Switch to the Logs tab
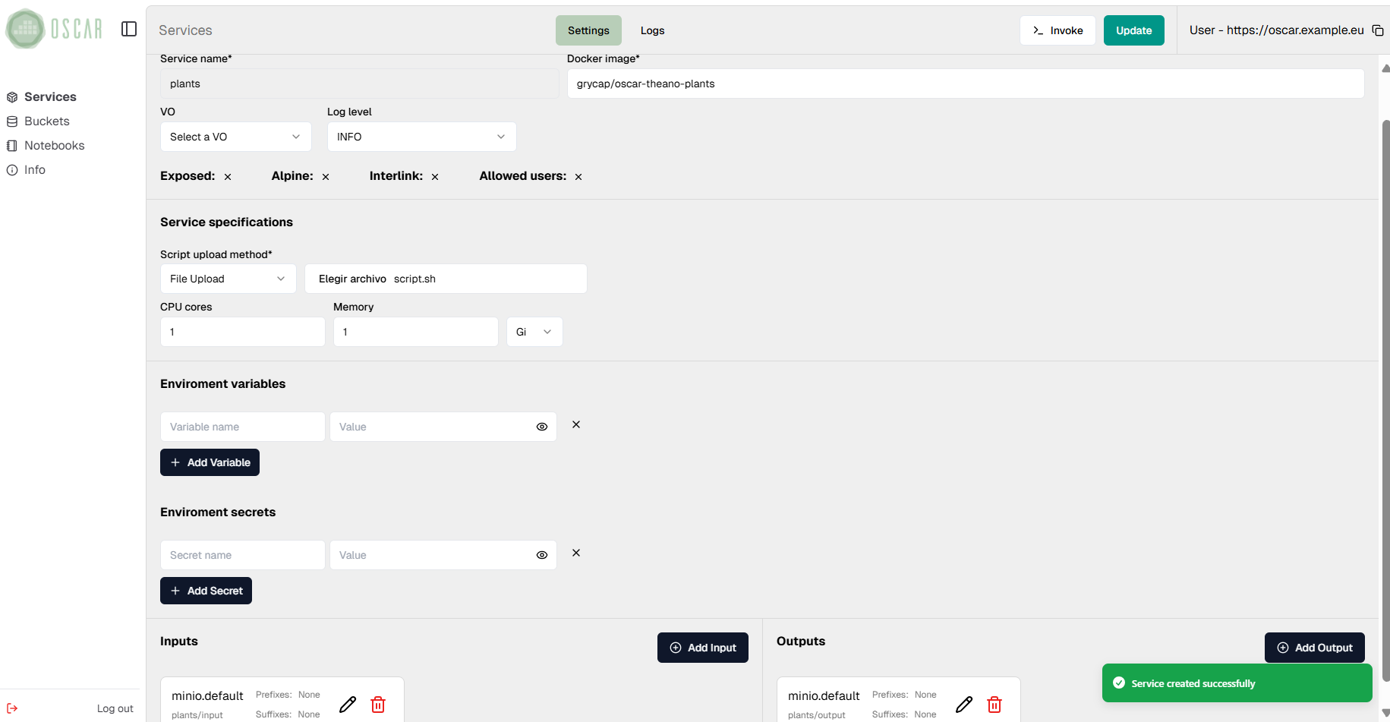The height and width of the screenshot is (722, 1390). tap(652, 30)
